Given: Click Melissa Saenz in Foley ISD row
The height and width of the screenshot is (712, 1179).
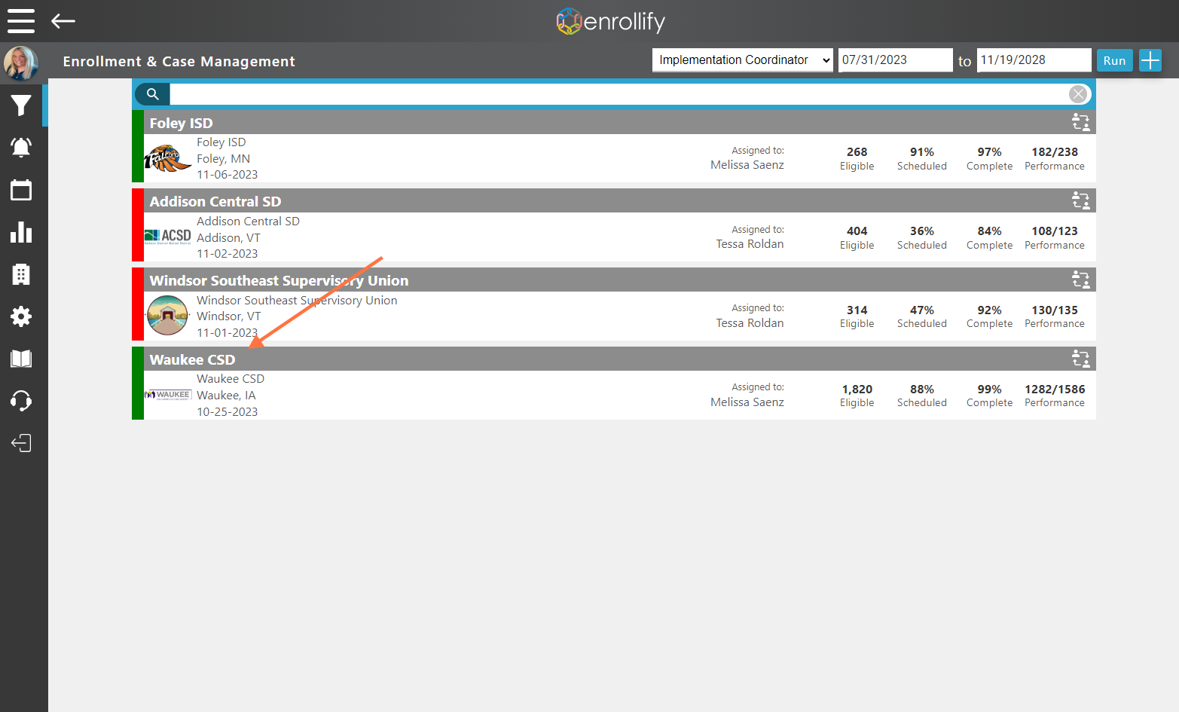Looking at the screenshot, I should click(x=747, y=165).
